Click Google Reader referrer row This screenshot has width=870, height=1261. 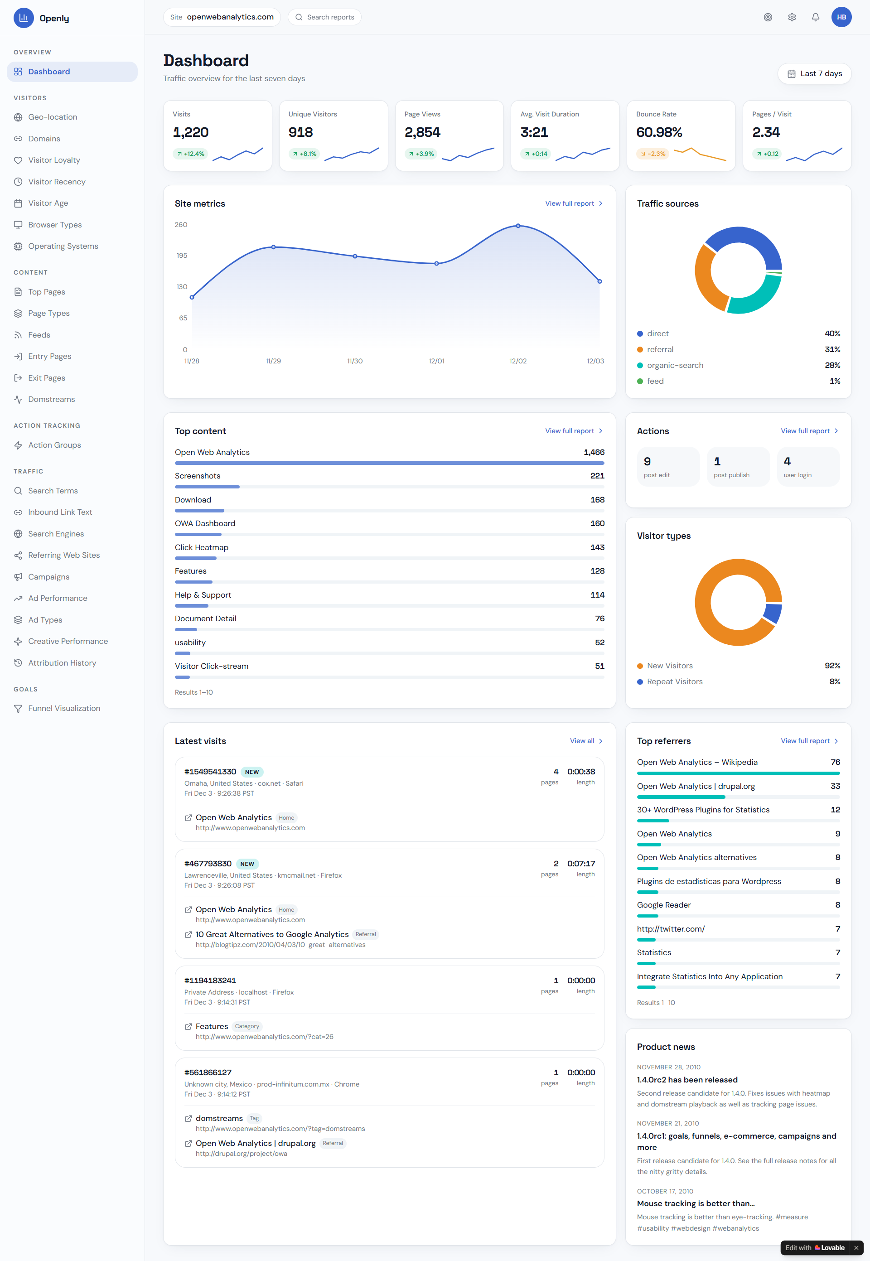[738, 910]
